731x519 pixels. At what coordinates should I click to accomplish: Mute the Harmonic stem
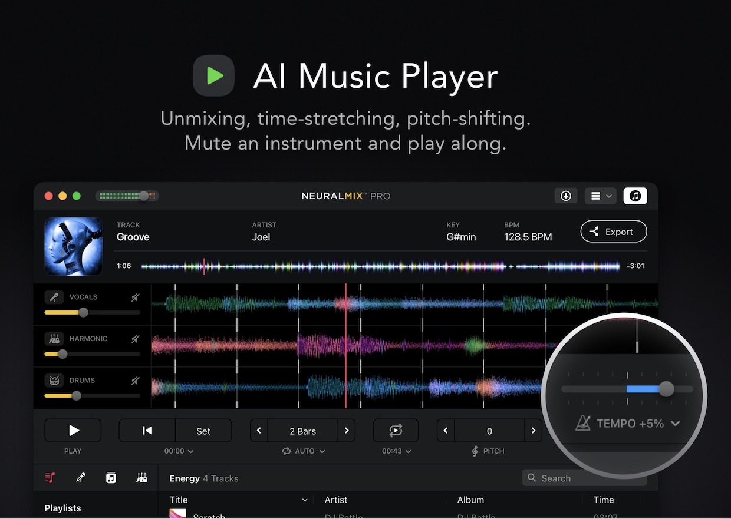(135, 339)
